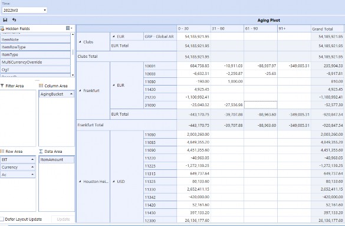Select the MultiCurrencyOverride hidden field

(x=35, y=62)
